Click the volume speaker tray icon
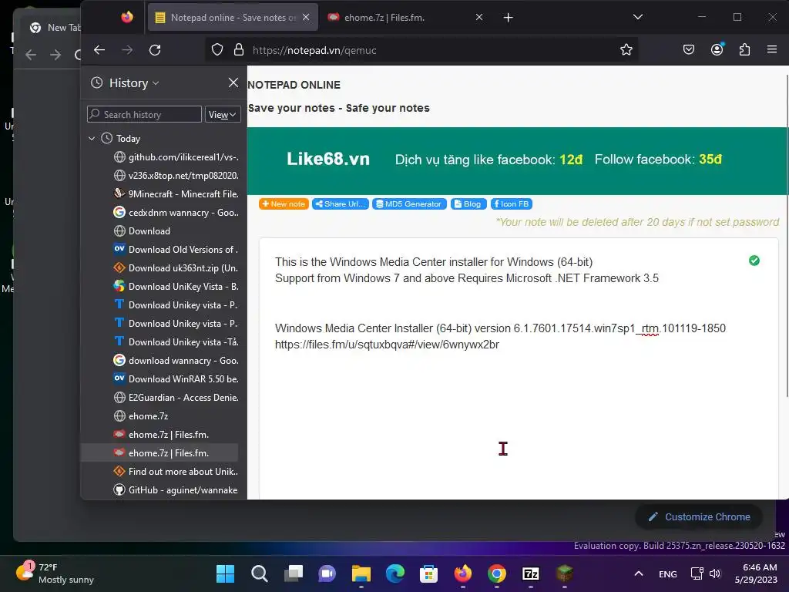789x592 pixels. (715, 573)
